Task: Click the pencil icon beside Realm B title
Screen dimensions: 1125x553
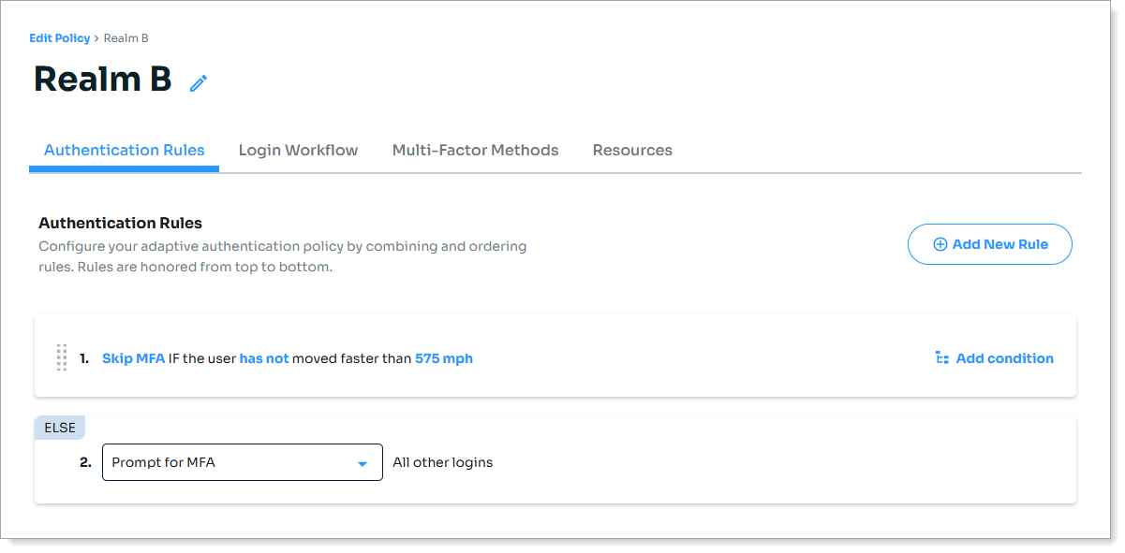Action: (198, 83)
